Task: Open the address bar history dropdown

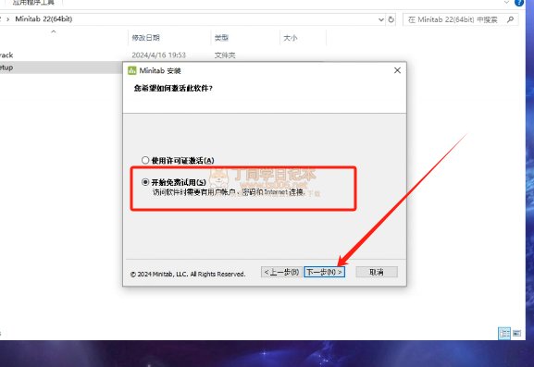Action: [x=381, y=19]
